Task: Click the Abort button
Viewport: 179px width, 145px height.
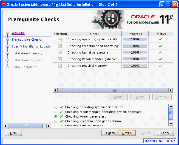Action: coord(118,97)
